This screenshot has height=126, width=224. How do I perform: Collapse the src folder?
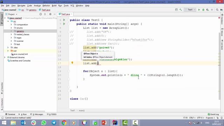coord(8,21)
